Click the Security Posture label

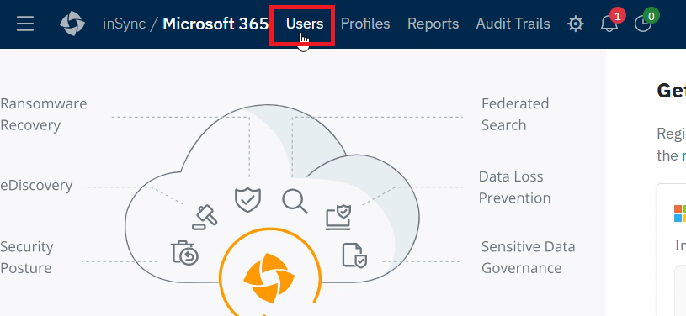click(27, 257)
